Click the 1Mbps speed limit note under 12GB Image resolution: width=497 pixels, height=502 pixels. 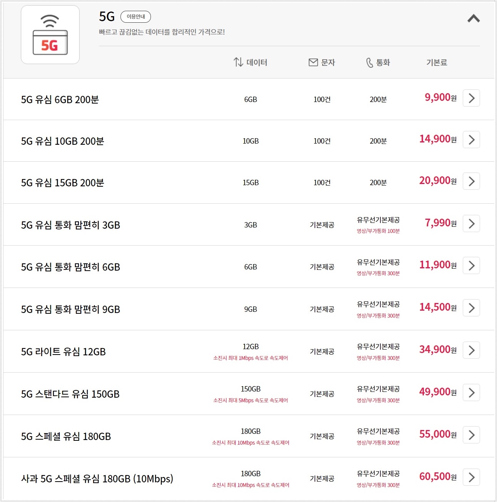click(251, 358)
